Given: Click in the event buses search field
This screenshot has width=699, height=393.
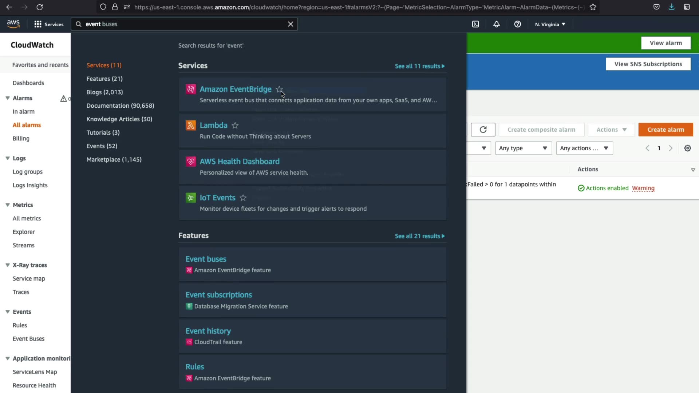Looking at the screenshot, I should pos(182,24).
